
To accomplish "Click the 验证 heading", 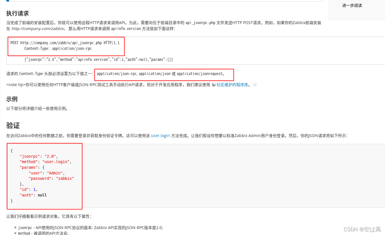I will (13, 125).
